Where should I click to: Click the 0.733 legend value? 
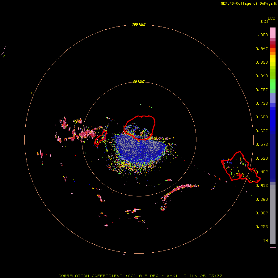point(262,103)
